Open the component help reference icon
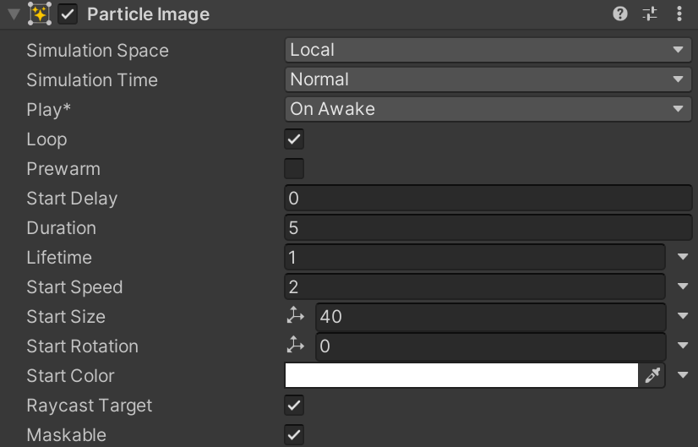Image resolution: width=698 pixels, height=447 pixels. (620, 14)
